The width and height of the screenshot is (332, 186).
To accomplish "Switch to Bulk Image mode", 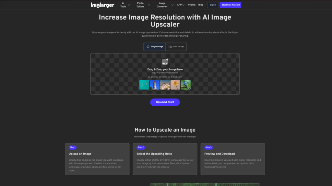I will coord(176,47).
